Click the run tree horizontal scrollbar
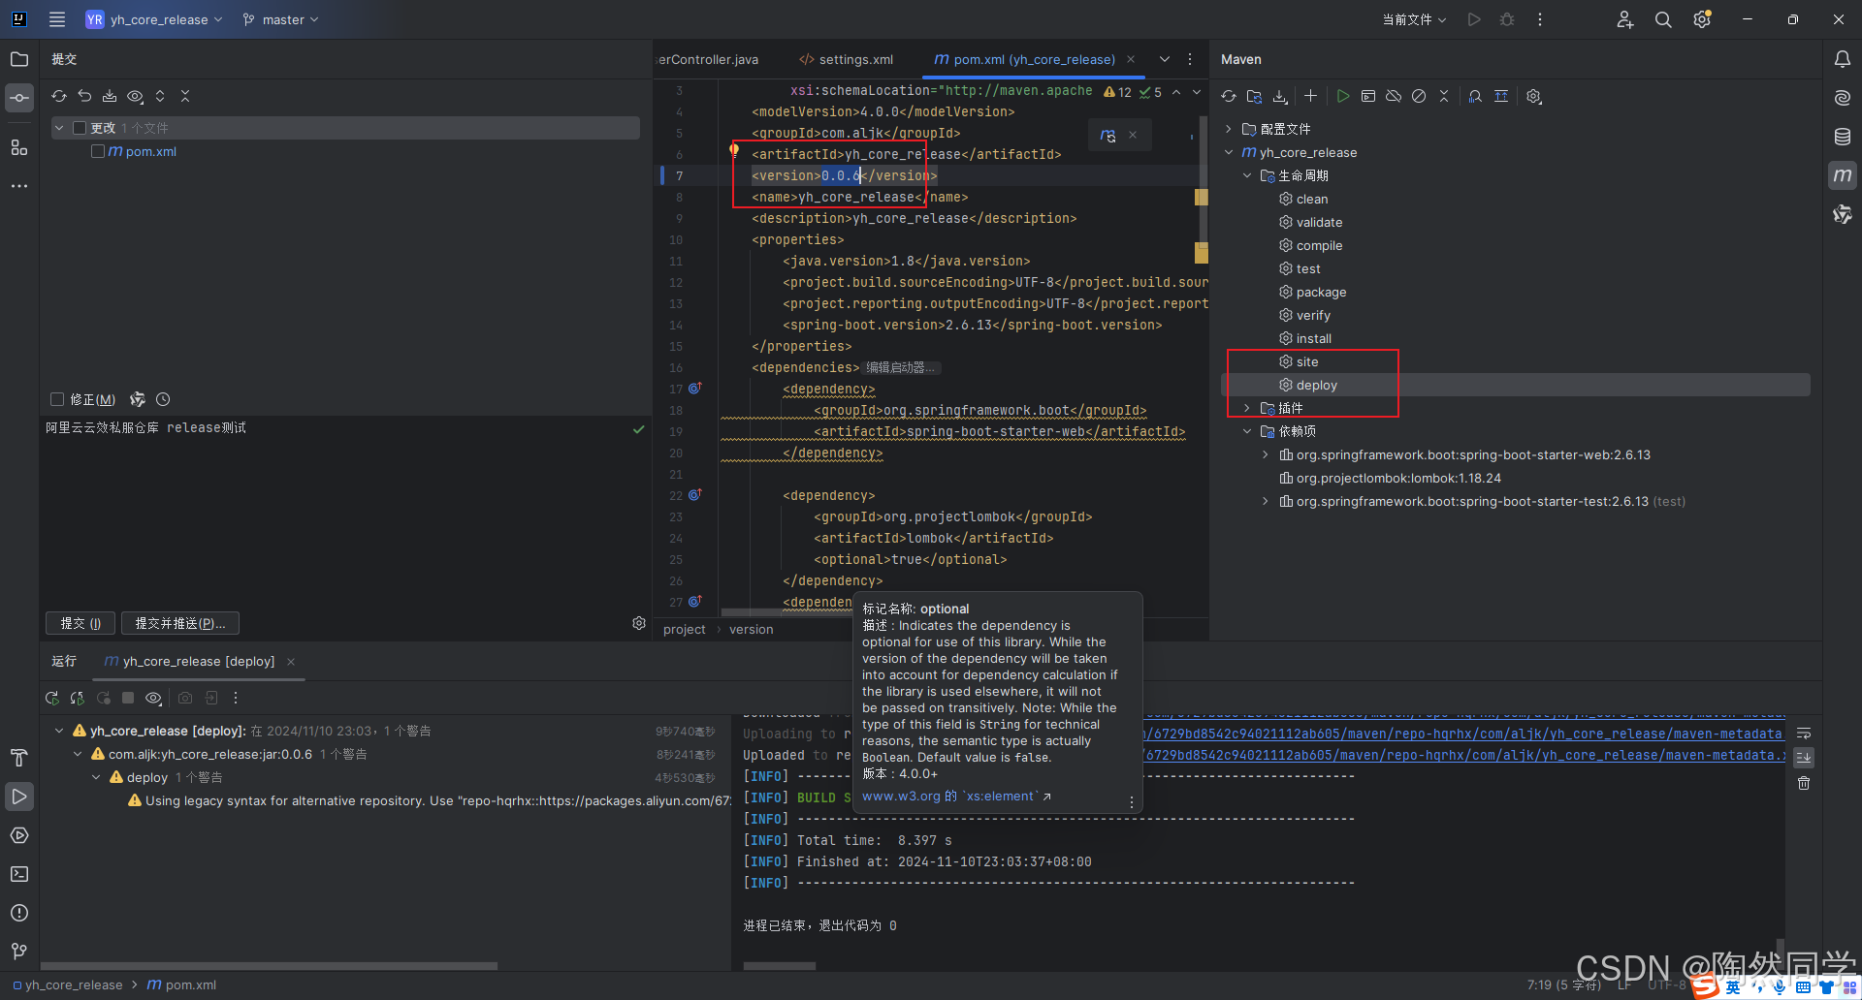This screenshot has height=1000, width=1862. pos(270,966)
